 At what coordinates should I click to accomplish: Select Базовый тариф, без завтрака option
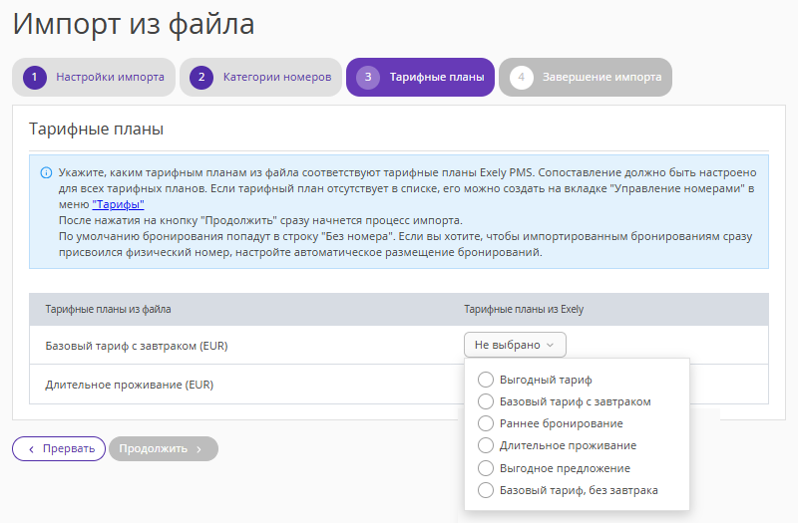point(486,490)
